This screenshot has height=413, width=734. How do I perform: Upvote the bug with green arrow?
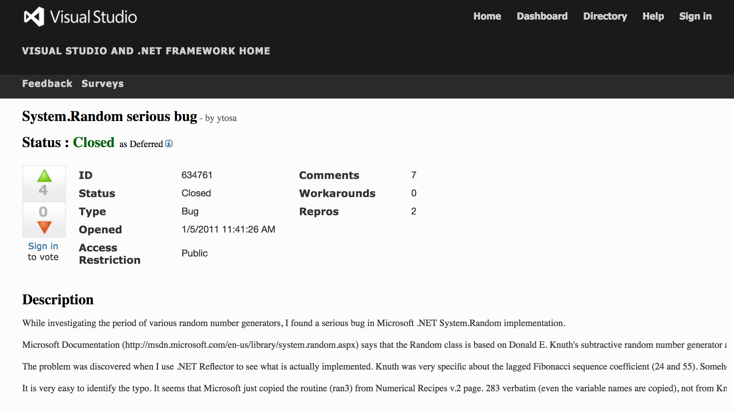[x=44, y=176]
